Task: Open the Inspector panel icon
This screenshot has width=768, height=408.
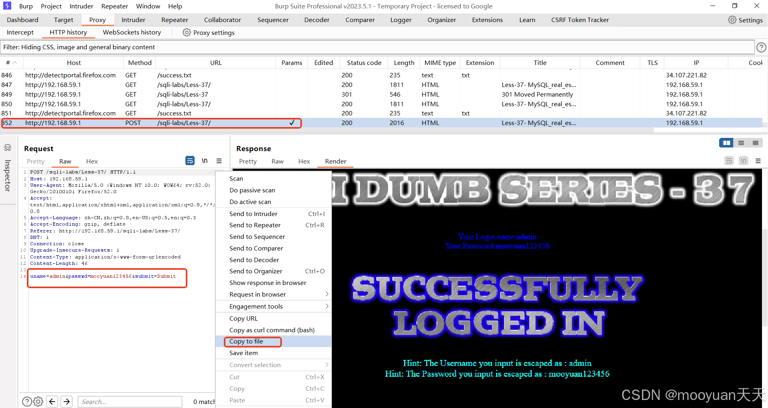Action: 8,147
